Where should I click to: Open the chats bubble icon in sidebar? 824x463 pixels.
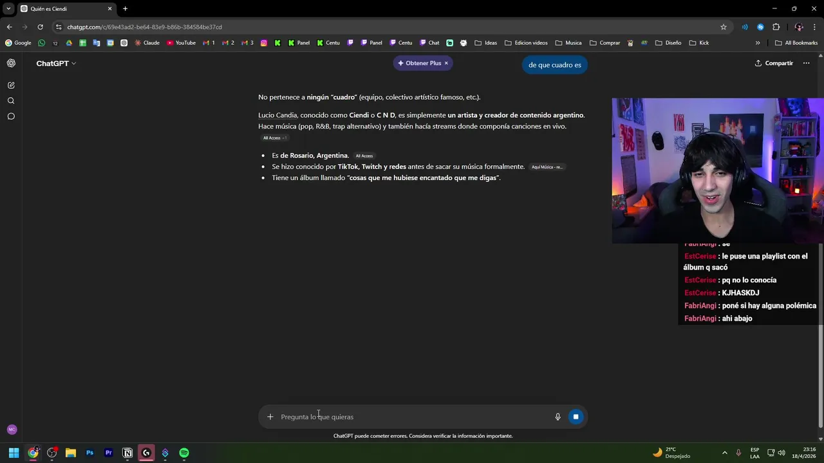point(11,116)
